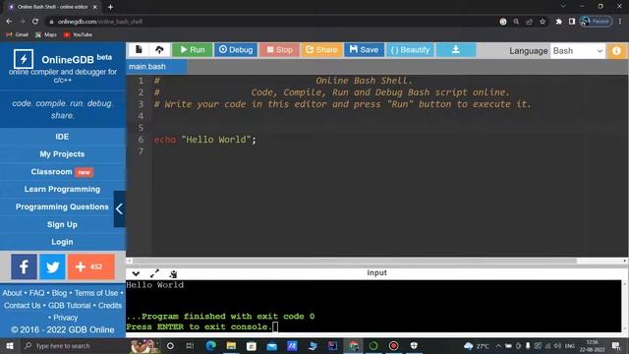629x354 pixels.
Task: Open the Blog link
Action: tap(59, 293)
